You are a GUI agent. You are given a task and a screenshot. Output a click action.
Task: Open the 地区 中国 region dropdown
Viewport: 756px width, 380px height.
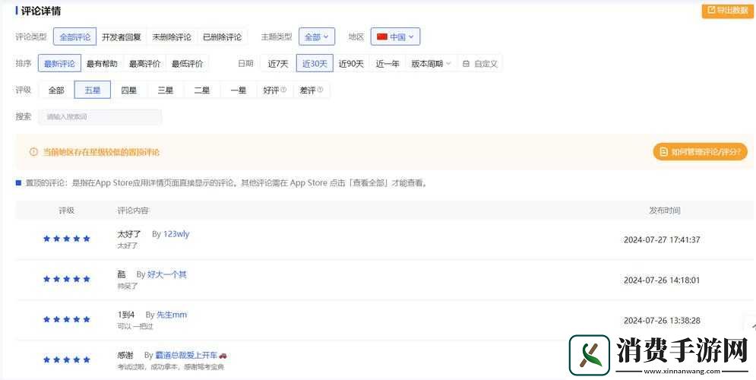coord(395,36)
